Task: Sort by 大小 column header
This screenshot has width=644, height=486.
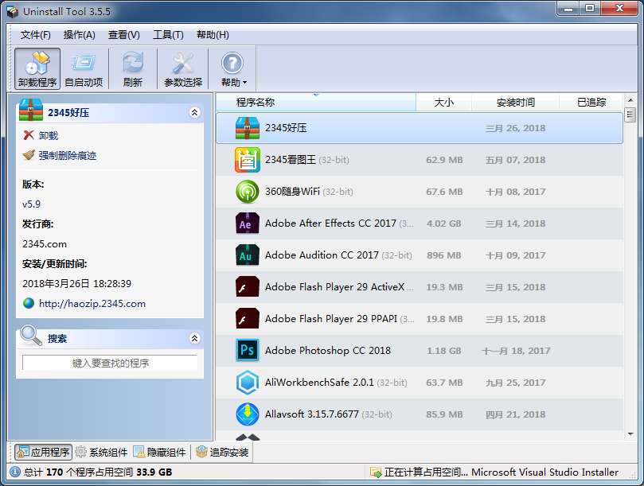Action: click(x=444, y=102)
